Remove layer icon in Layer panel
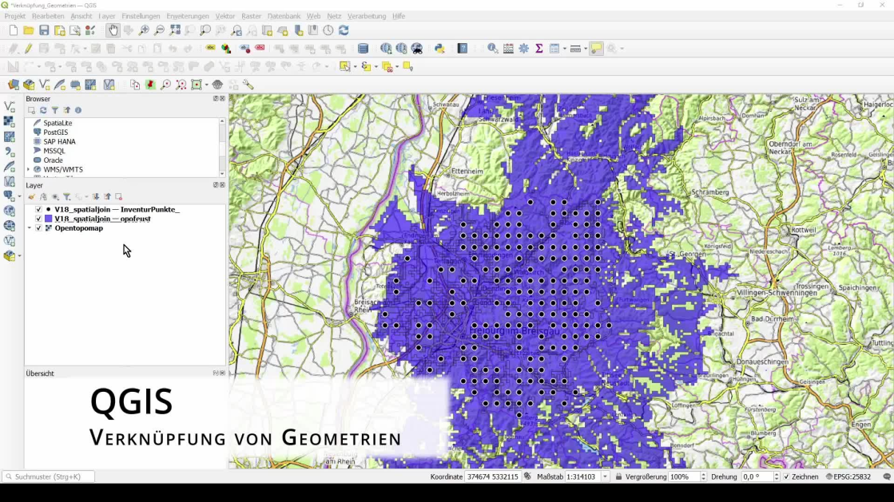 click(x=118, y=196)
